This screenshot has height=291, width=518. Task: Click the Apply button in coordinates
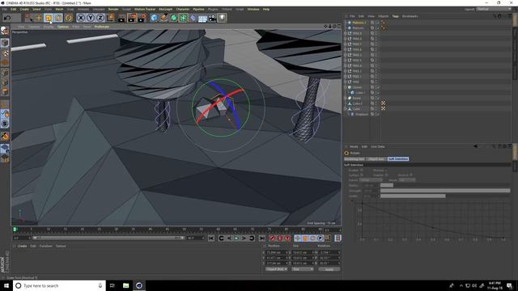(x=329, y=269)
